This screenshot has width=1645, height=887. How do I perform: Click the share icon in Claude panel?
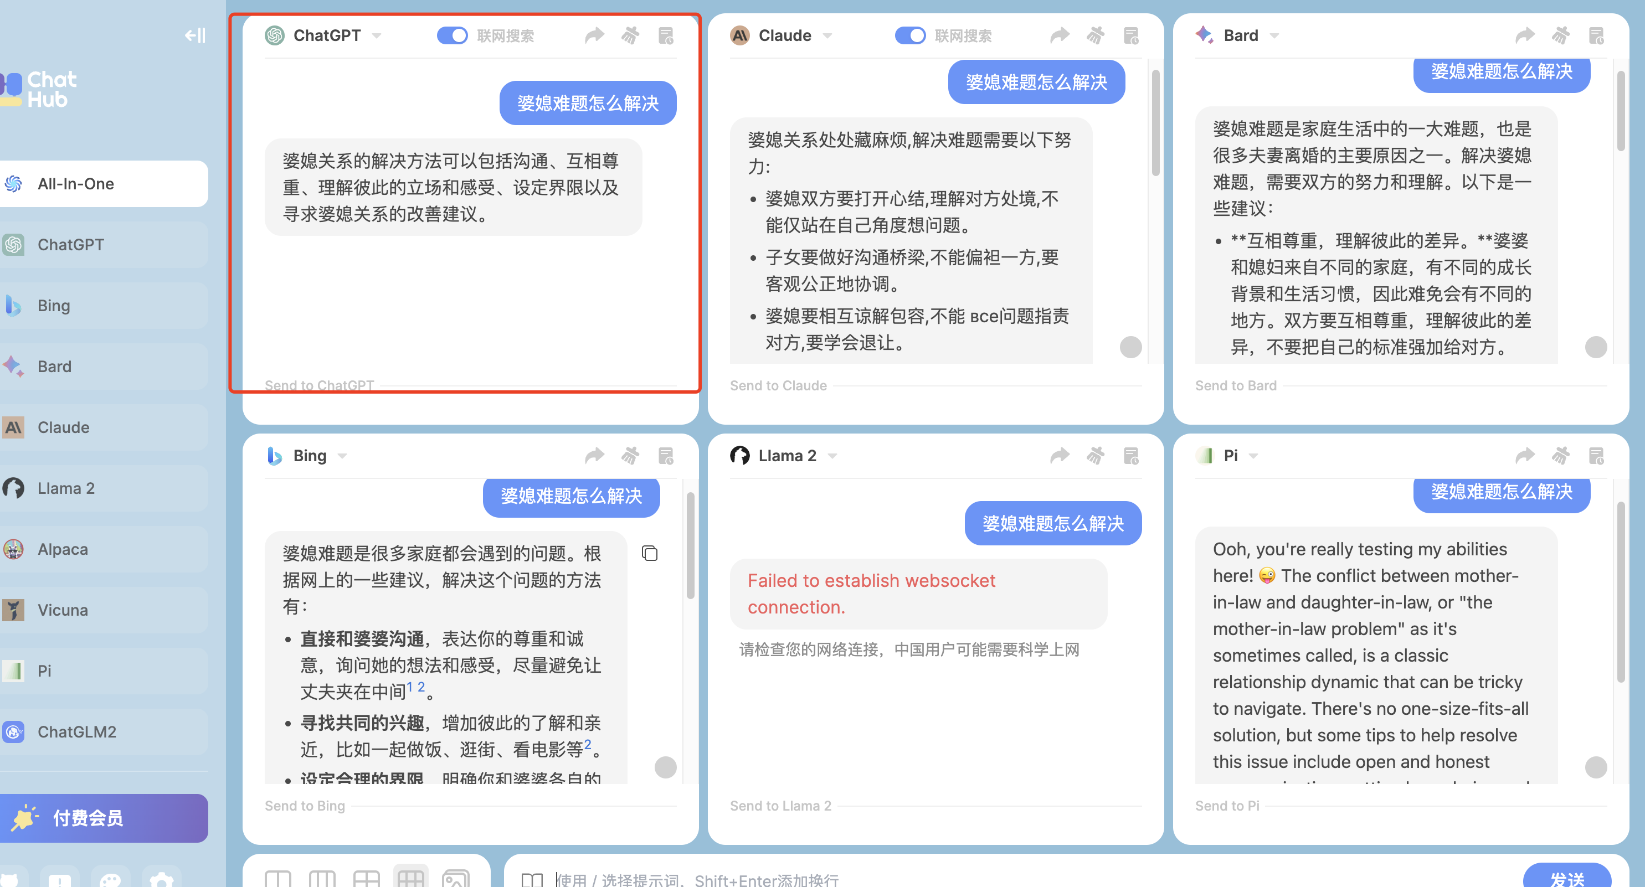coord(1060,35)
